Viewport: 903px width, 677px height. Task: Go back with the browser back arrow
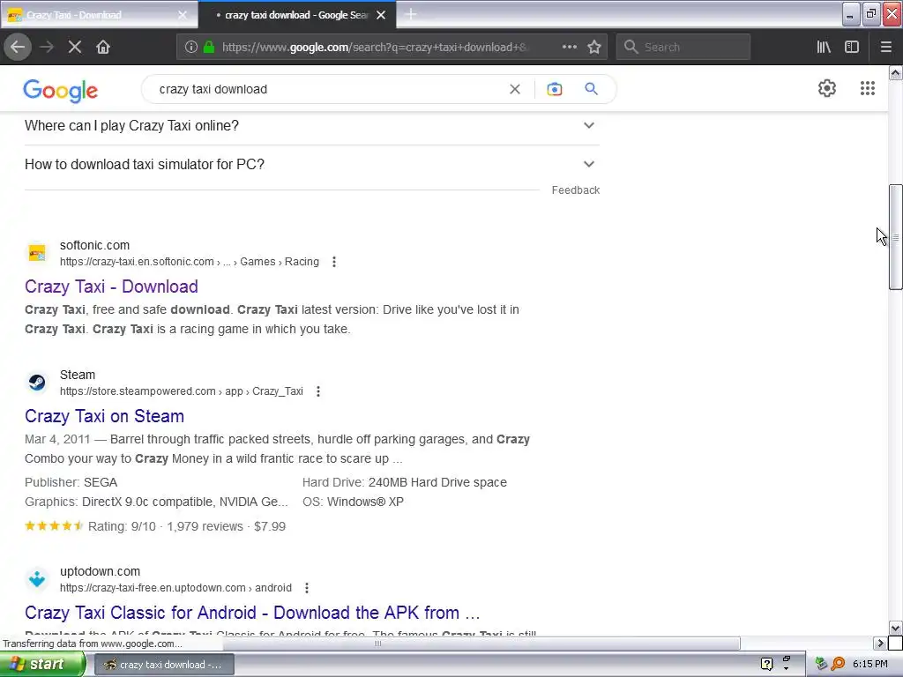click(x=18, y=47)
